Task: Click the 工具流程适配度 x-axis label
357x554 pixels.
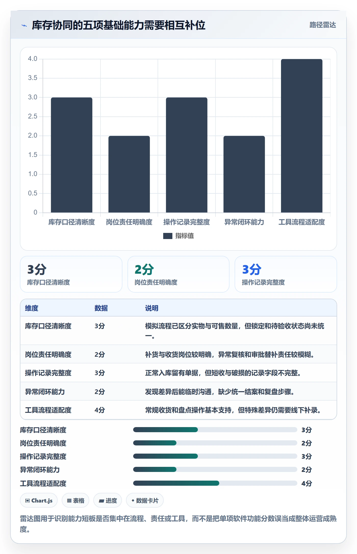Action: coord(302,222)
